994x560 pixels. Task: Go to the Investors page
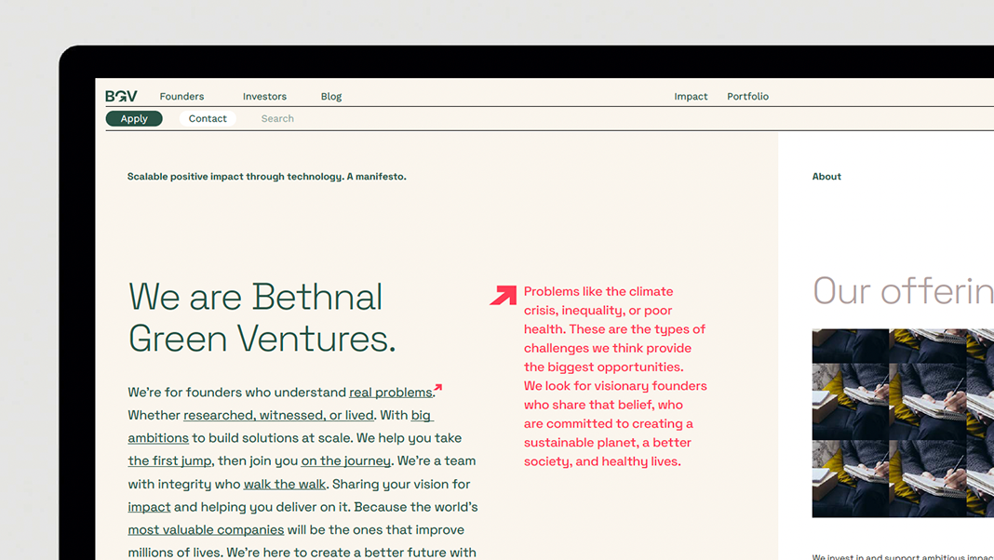(264, 97)
